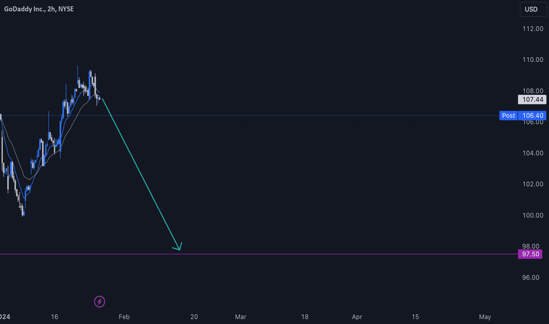Screen dimensions: 549x324
Task: Click the 102.00 price axis label
Action: [x=533, y=184]
